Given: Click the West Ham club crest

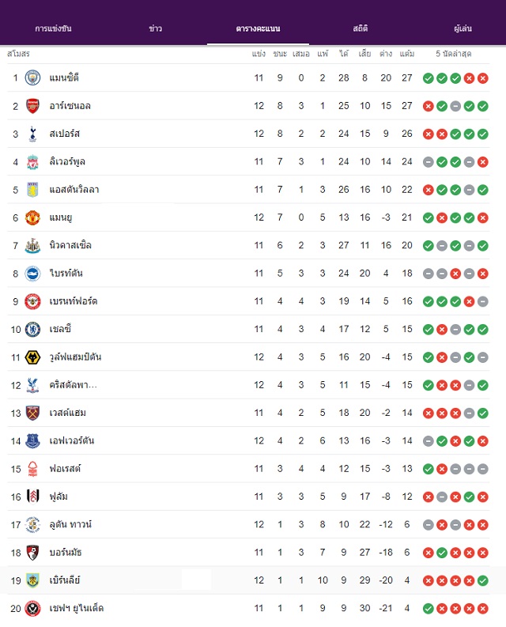Looking at the screenshot, I should click(x=32, y=413).
